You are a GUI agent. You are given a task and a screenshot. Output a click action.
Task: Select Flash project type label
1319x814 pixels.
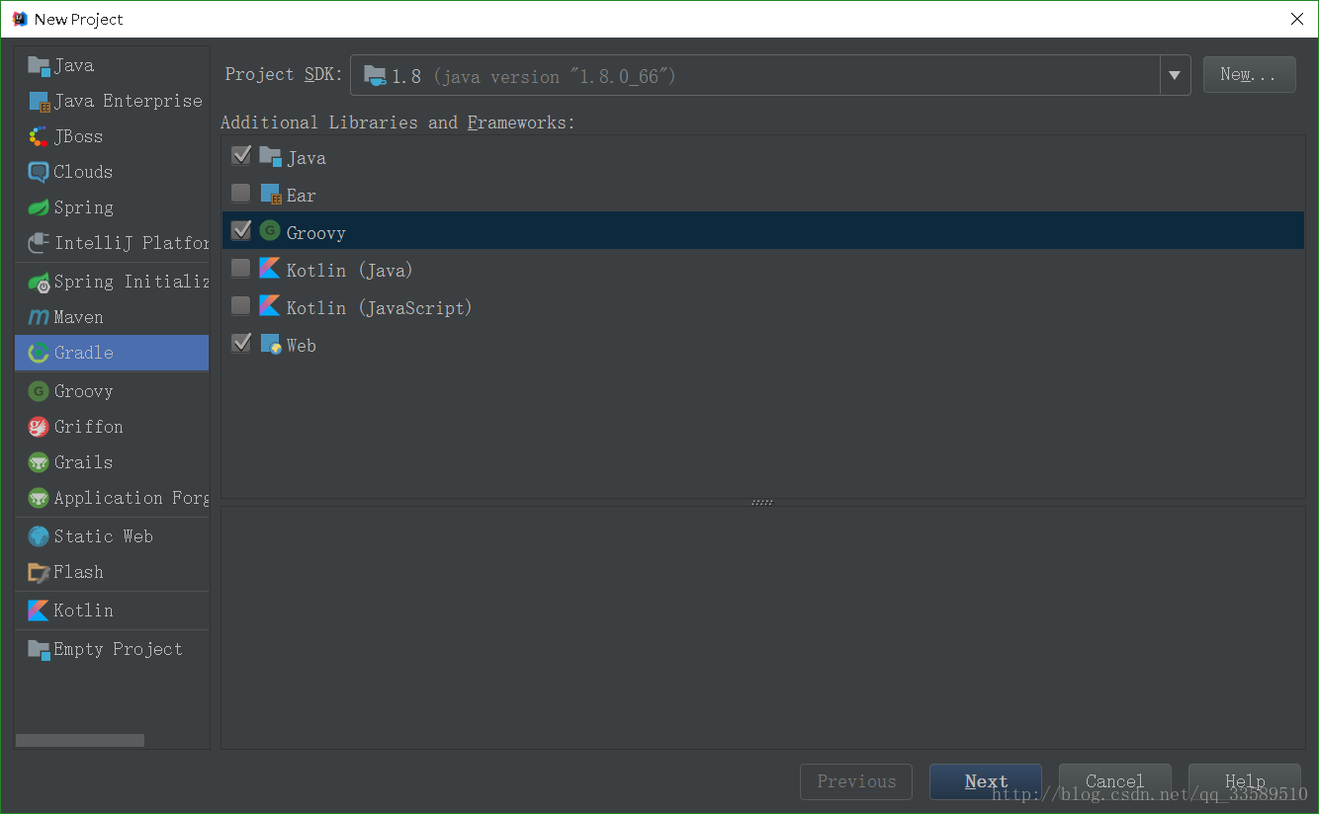coord(79,573)
